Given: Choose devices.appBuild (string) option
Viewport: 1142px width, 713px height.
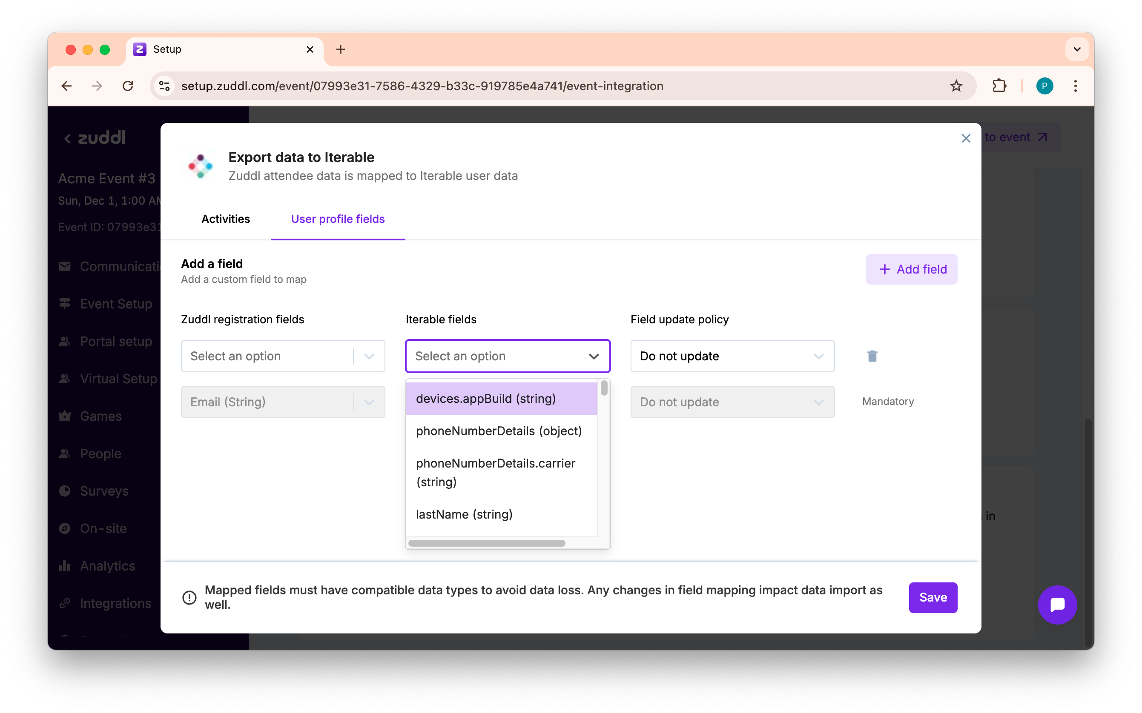Looking at the screenshot, I should 486,399.
